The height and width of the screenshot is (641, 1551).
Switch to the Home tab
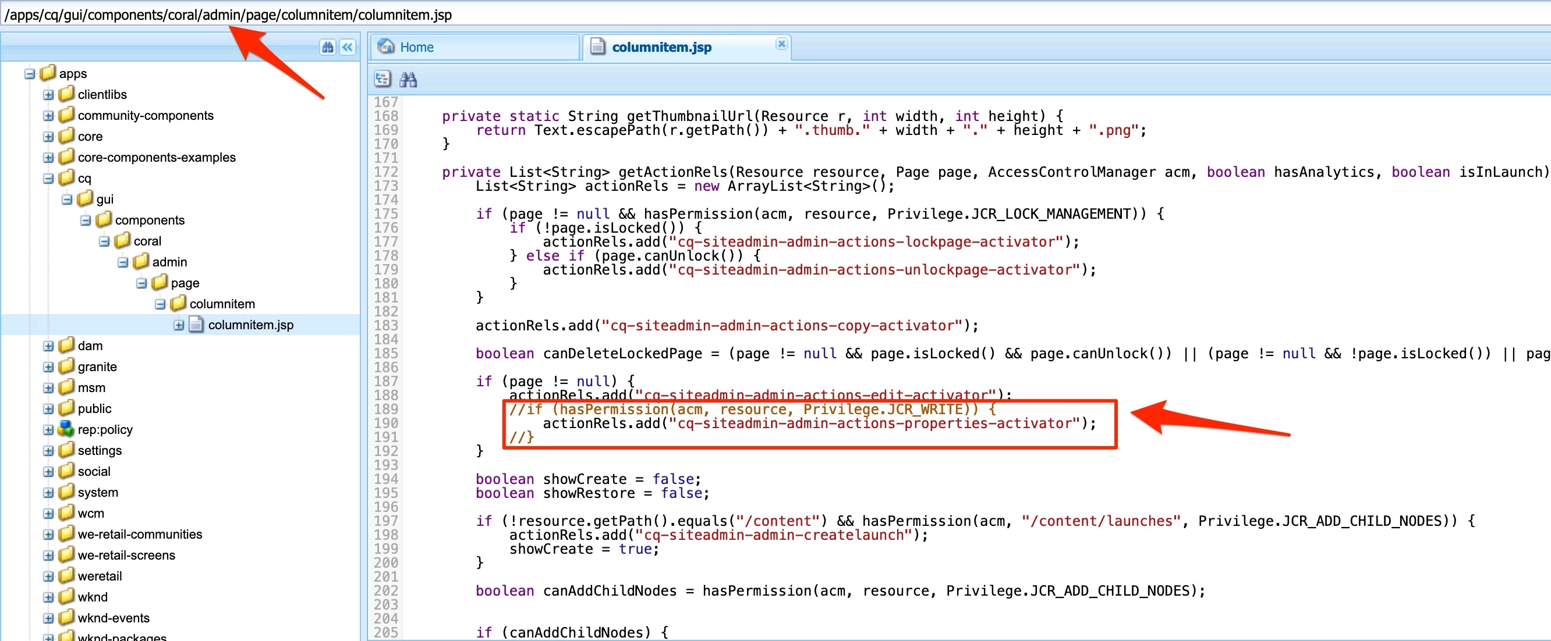click(416, 47)
